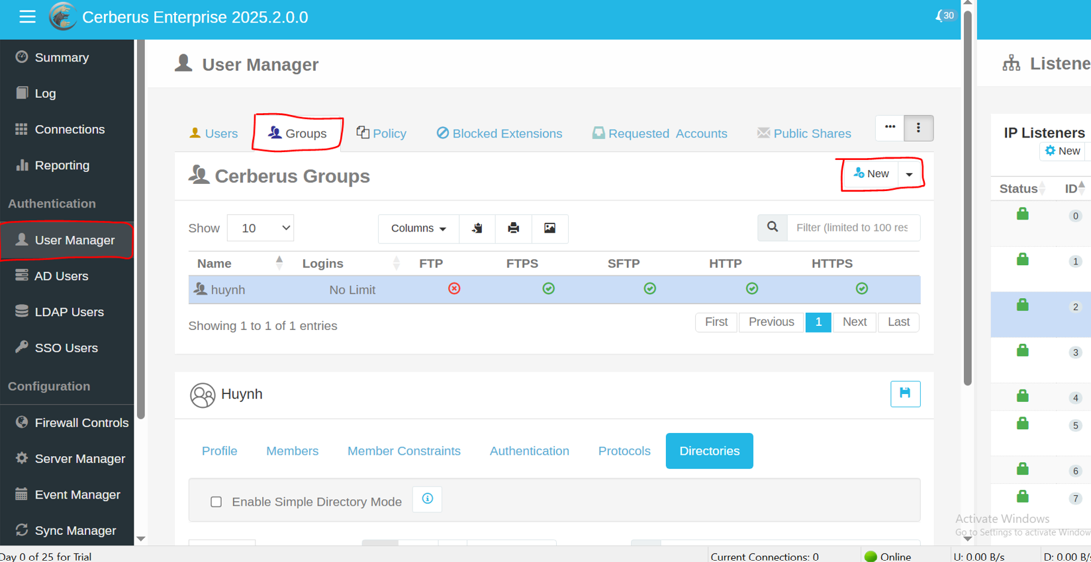Viewport: 1091px width, 562px height.
Task: Click the HTTP enabled checkmark for huynh
Action: pos(752,288)
